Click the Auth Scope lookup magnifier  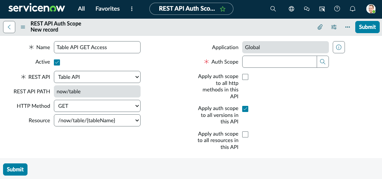[322, 62]
